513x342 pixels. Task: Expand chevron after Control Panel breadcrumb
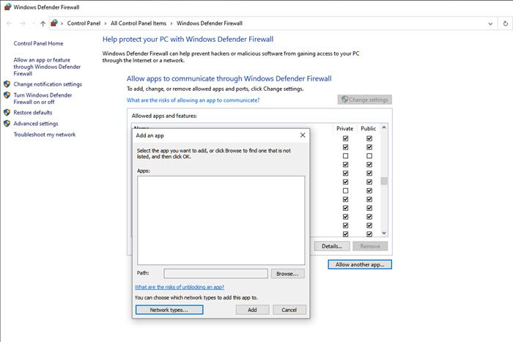point(106,23)
